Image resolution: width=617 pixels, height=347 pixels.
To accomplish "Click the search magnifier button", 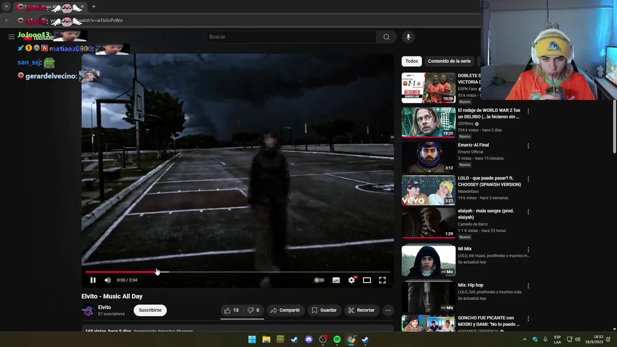I will [387, 37].
